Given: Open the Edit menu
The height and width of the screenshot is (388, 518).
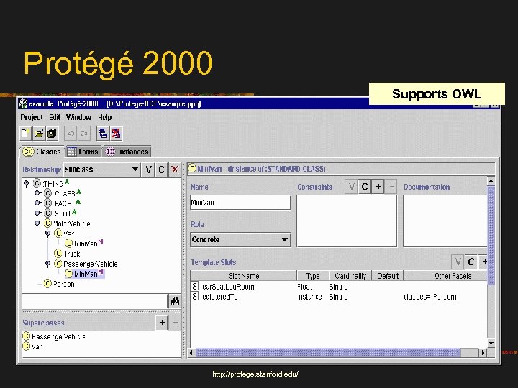Looking at the screenshot, I should tap(55, 117).
